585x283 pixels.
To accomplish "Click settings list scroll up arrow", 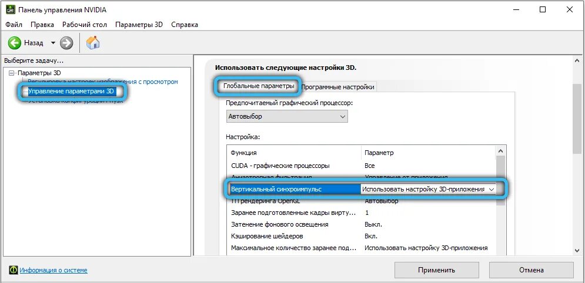I will coord(501,151).
